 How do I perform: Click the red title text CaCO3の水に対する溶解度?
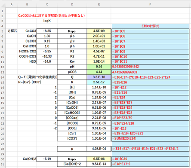(51, 15)
